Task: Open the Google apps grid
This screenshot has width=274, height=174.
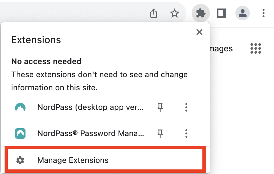Action: tap(256, 48)
